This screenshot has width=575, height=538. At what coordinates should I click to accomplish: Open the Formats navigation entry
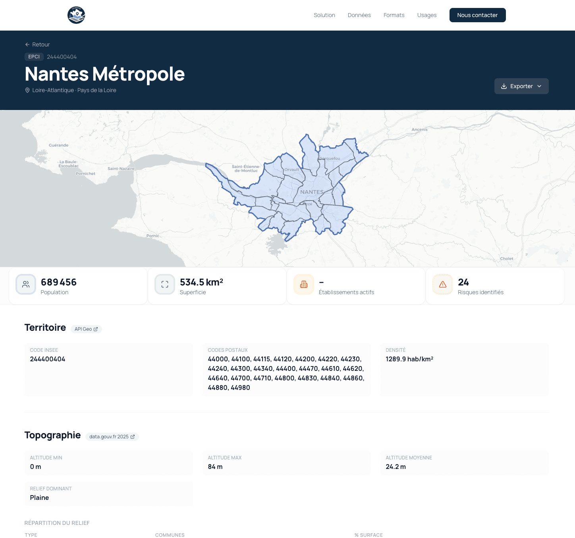[394, 15]
